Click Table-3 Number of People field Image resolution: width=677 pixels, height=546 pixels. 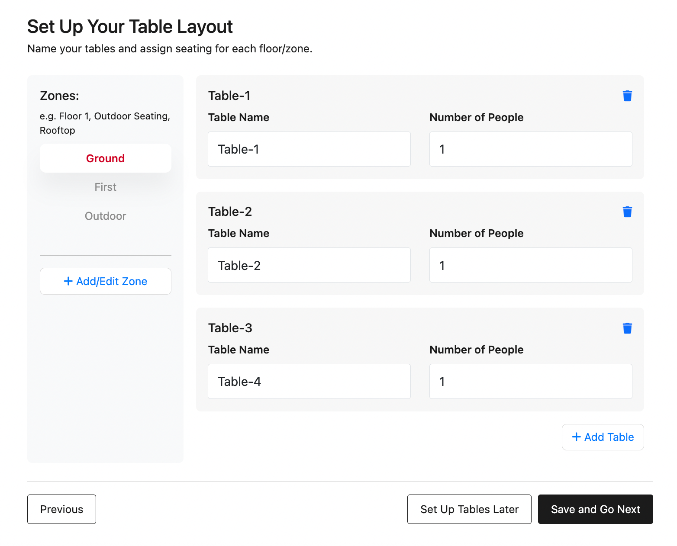pos(531,382)
